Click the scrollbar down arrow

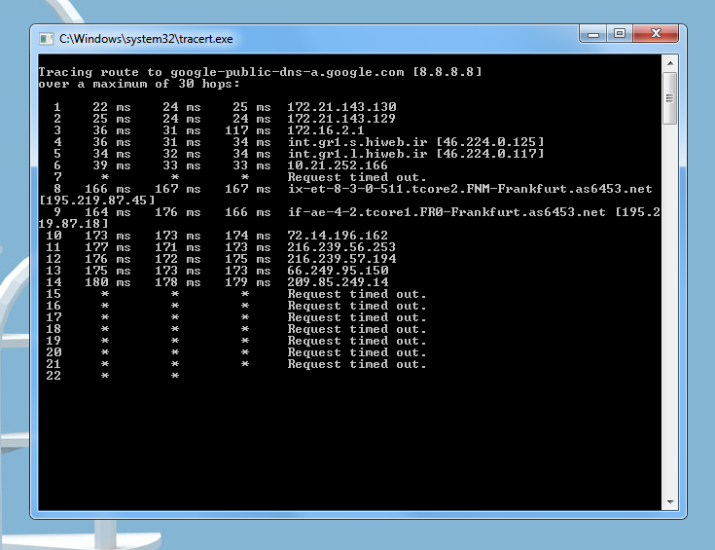(x=669, y=502)
